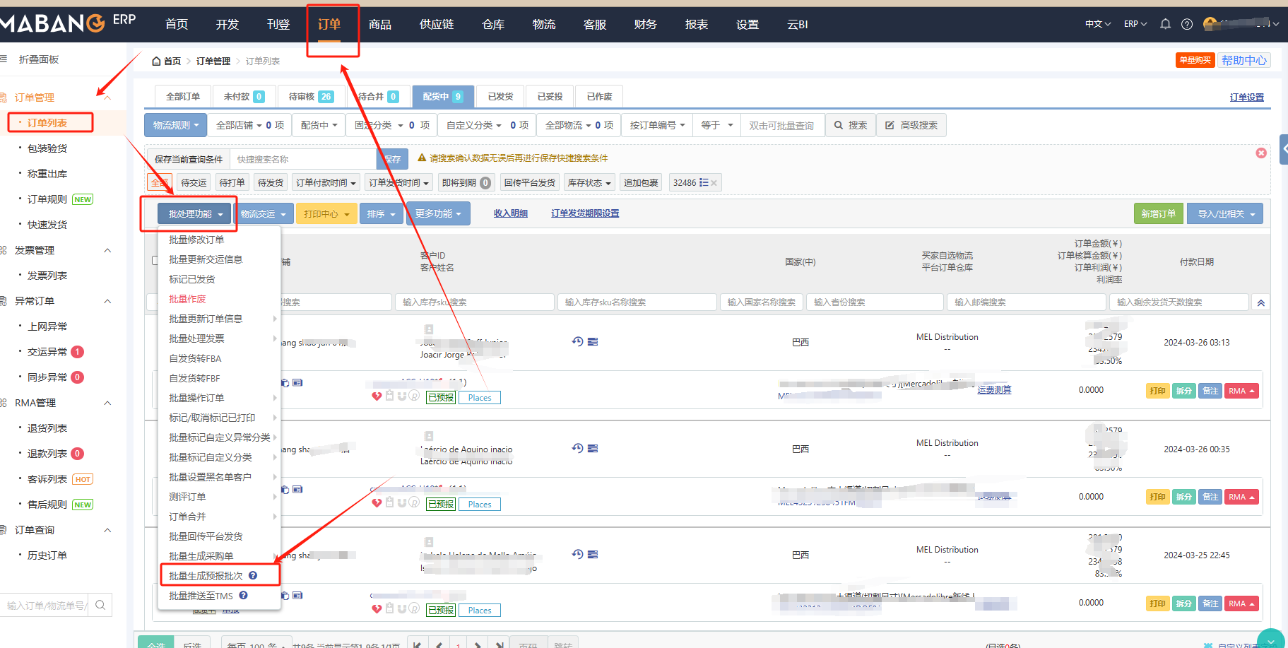Click the magnet icon in 00:35 order row
Screen dimensions: 1288x648
(402, 502)
